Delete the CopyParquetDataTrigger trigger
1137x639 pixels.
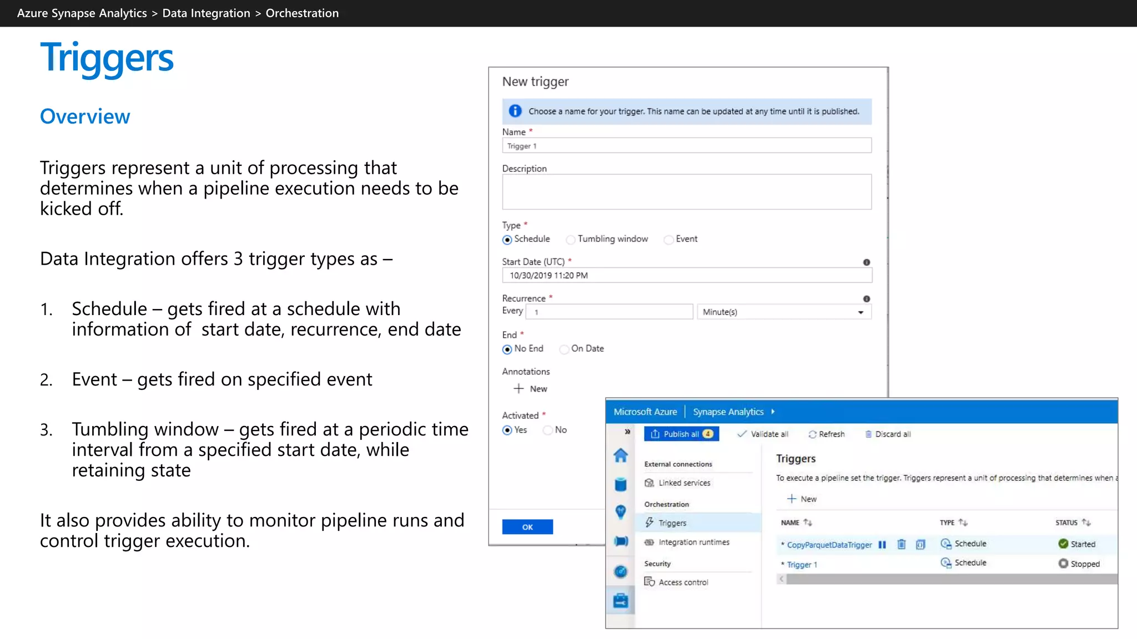(x=902, y=545)
